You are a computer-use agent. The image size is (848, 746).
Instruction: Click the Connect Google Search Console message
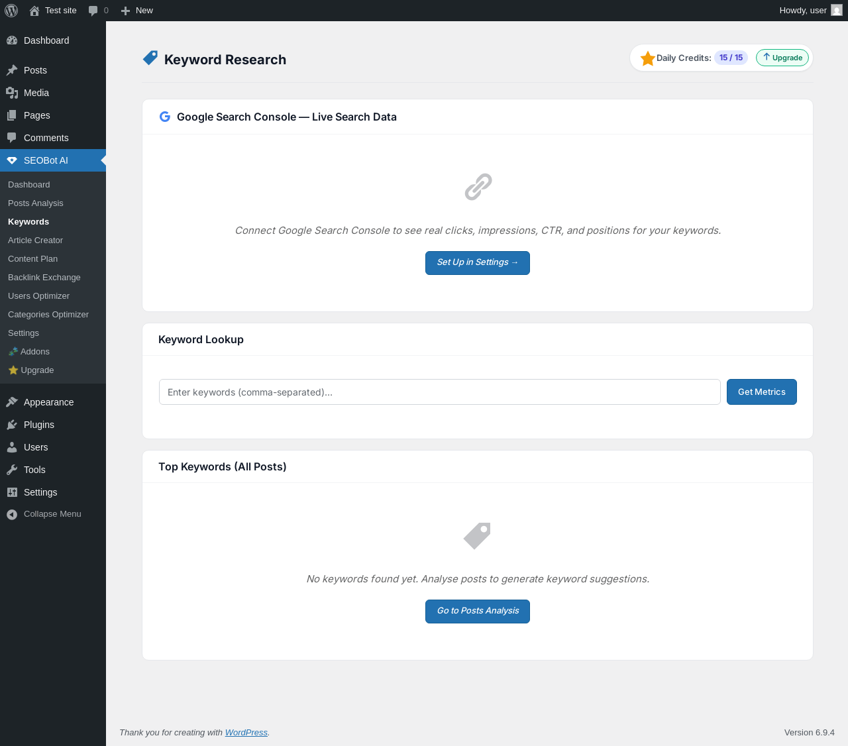(x=478, y=231)
